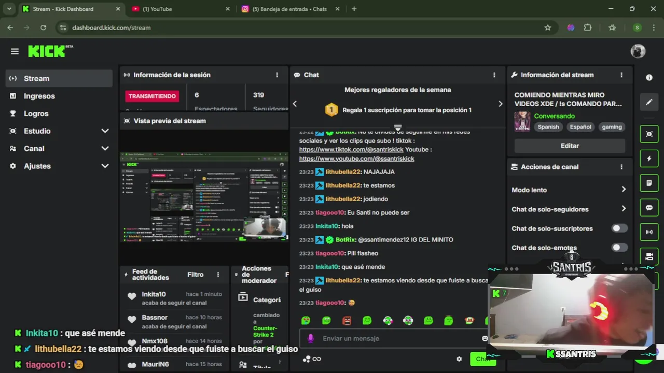Click the Kick logo
Viewport: 664px width, 373px height.
pos(50,51)
